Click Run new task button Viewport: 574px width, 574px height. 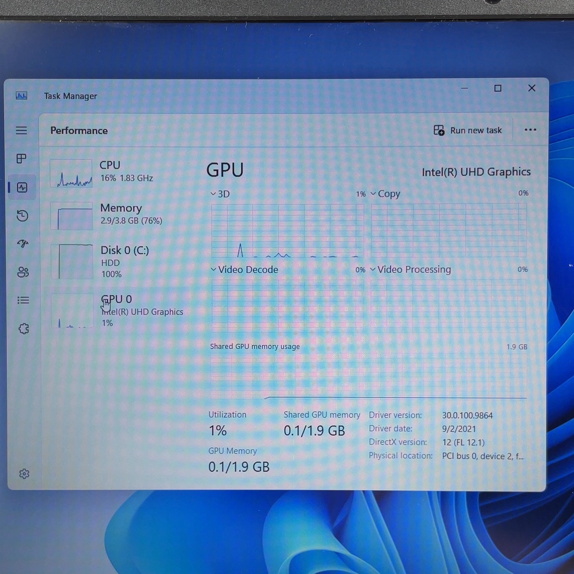(x=468, y=130)
